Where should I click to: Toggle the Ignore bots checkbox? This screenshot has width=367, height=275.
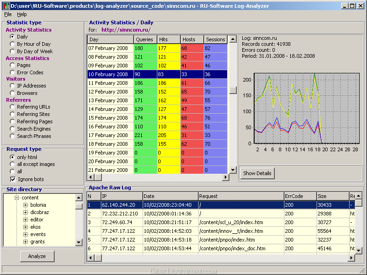point(12,179)
